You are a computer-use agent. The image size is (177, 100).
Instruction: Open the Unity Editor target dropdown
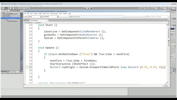click(x=51, y=17)
